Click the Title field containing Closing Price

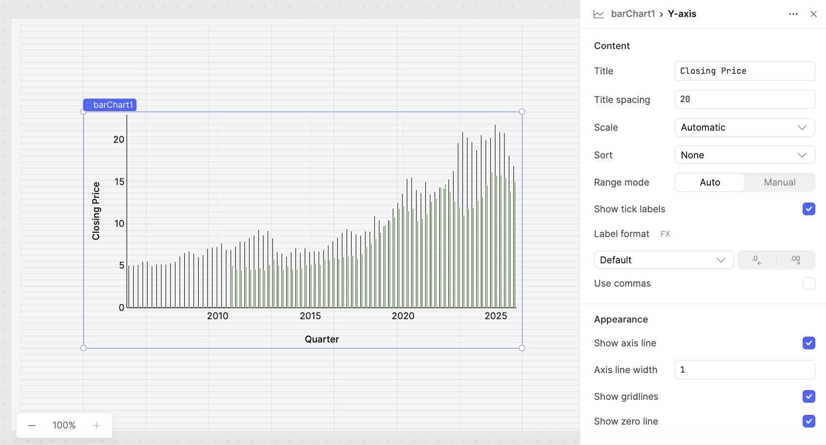[x=744, y=70]
